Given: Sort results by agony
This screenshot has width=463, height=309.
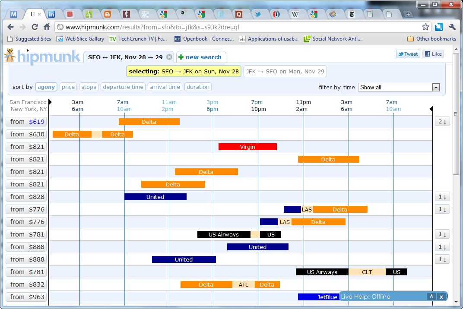Looking at the screenshot, I should coord(46,87).
